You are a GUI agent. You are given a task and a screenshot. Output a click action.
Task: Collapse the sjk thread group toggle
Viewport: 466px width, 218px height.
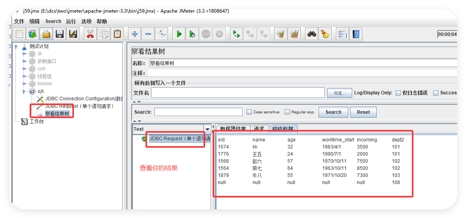[x=25, y=91]
